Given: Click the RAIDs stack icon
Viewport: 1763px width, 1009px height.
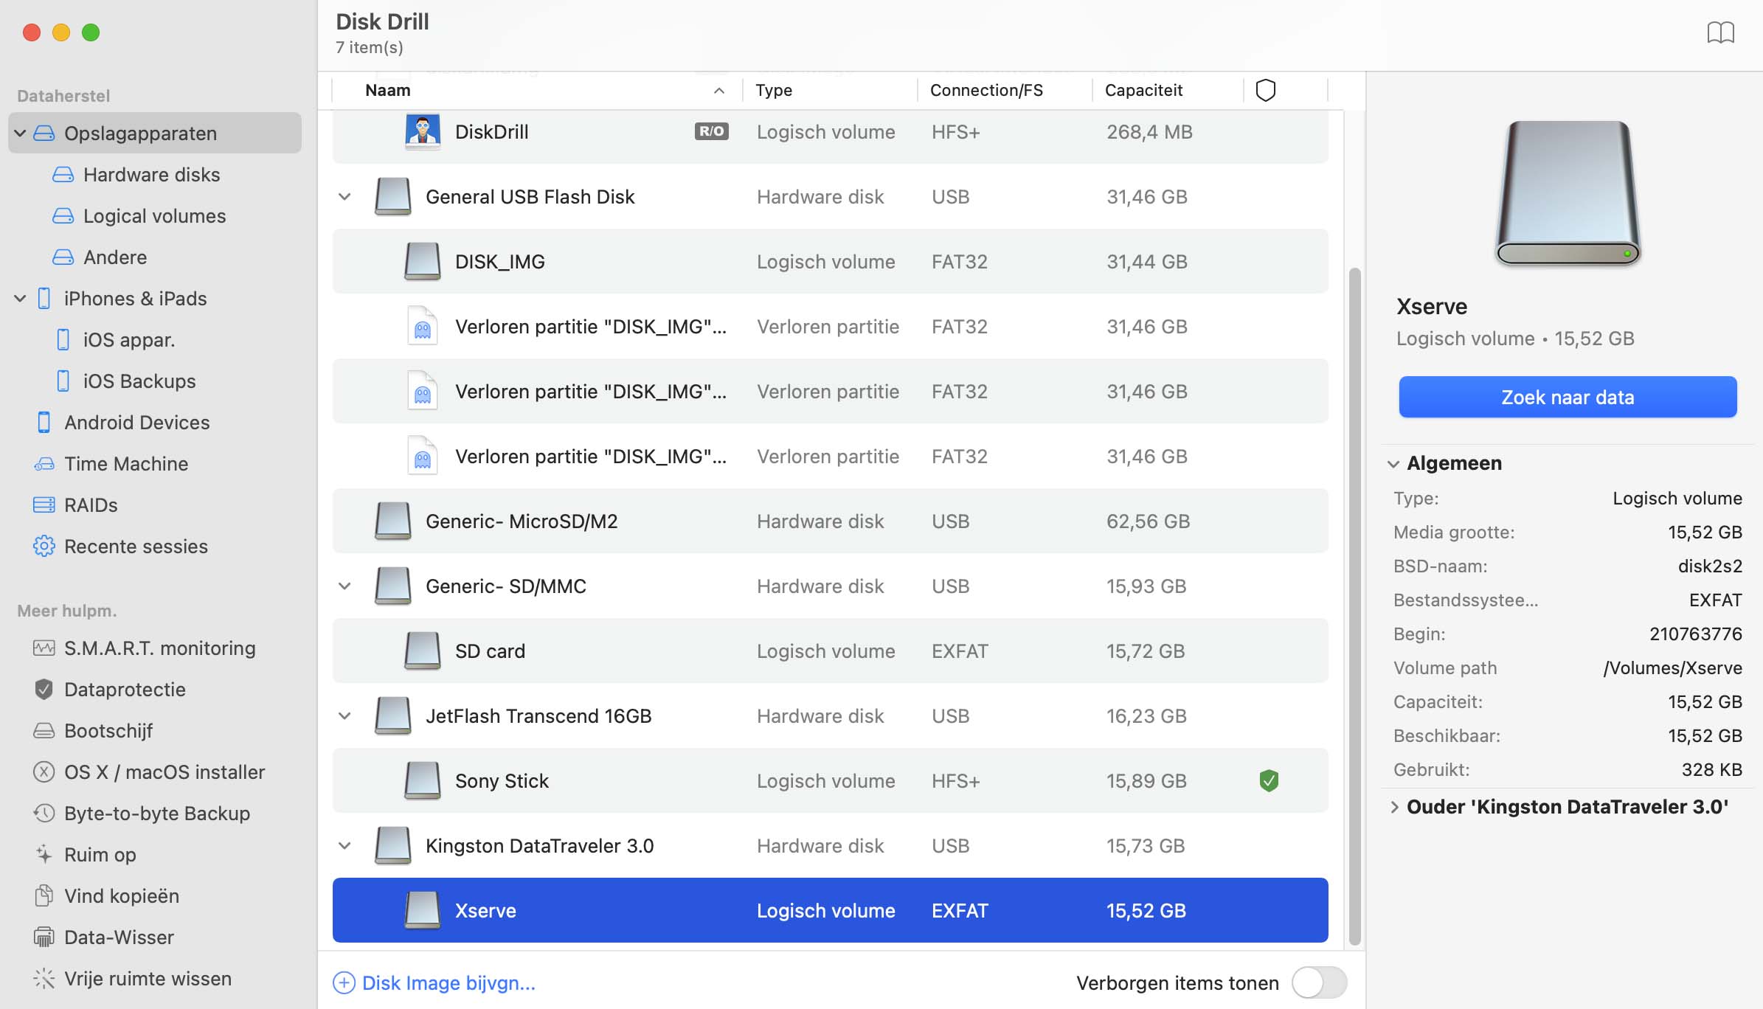Looking at the screenshot, I should coord(44,505).
